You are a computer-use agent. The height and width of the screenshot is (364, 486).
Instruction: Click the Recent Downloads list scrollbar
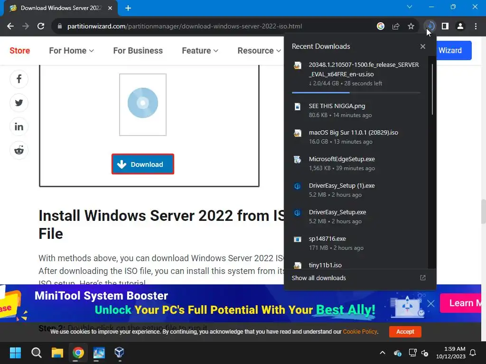(x=432, y=89)
